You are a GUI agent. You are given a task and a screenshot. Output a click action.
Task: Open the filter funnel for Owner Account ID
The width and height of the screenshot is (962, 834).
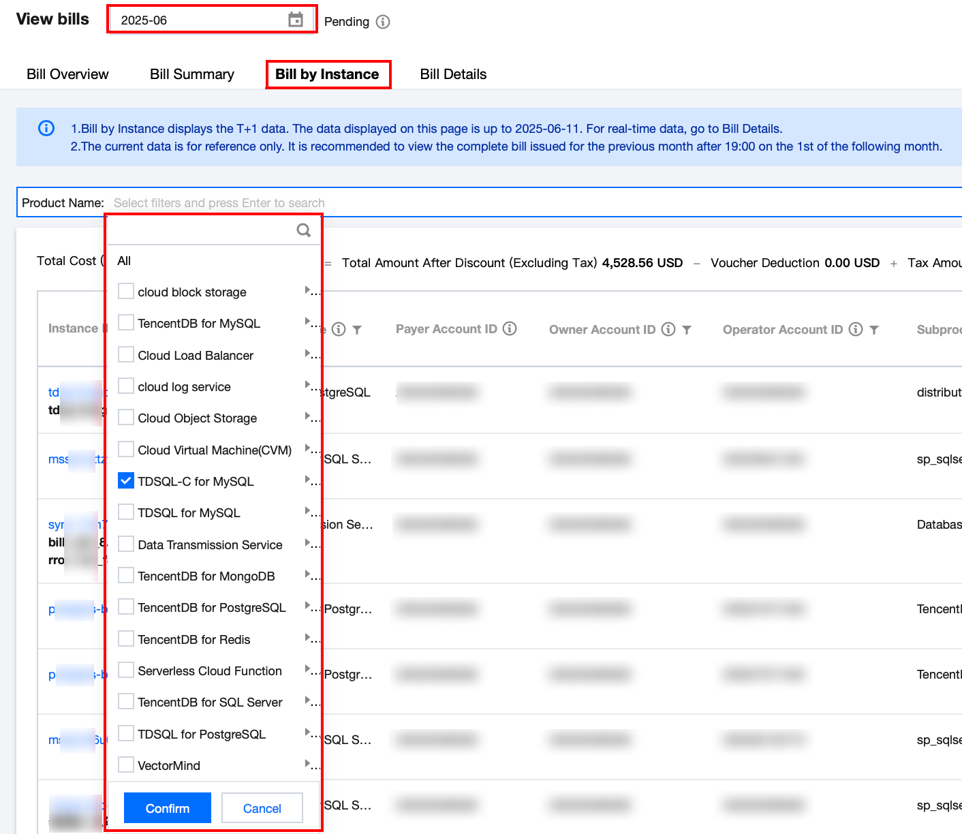click(x=687, y=330)
